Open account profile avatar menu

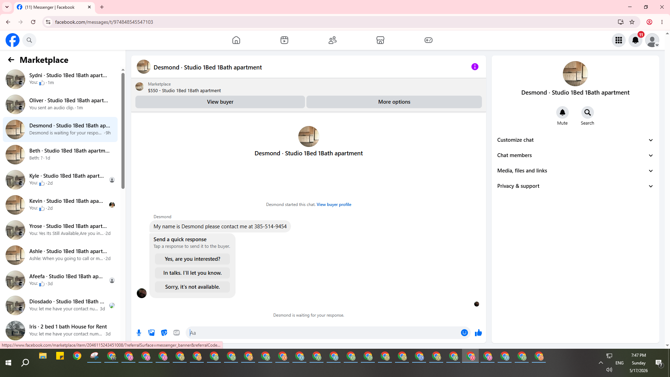point(652,40)
